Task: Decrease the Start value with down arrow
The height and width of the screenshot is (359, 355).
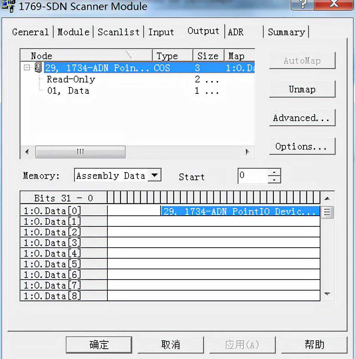Action: click(274, 179)
